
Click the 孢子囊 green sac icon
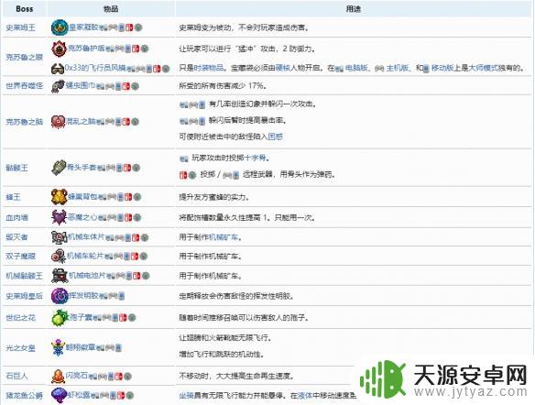coord(60,318)
